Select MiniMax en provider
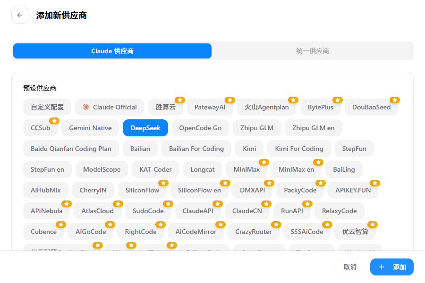Viewport: 425px width, 283px height. pyautogui.click(x=296, y=169)
